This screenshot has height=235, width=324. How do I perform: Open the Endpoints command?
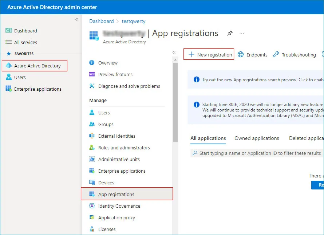tap(252, 55)
